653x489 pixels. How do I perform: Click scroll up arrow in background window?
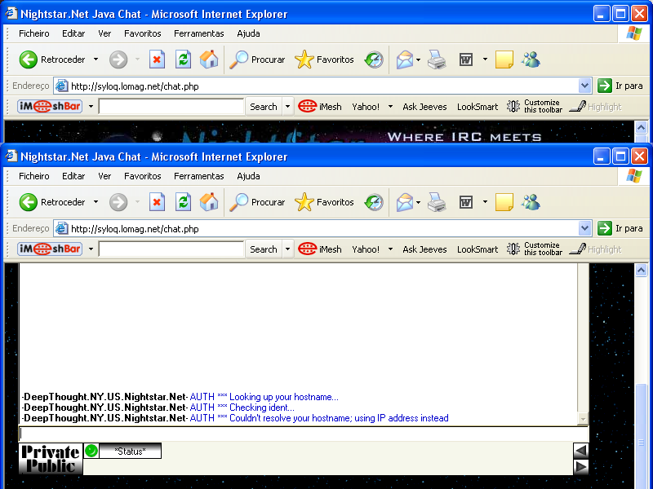[x=642, y=127]
